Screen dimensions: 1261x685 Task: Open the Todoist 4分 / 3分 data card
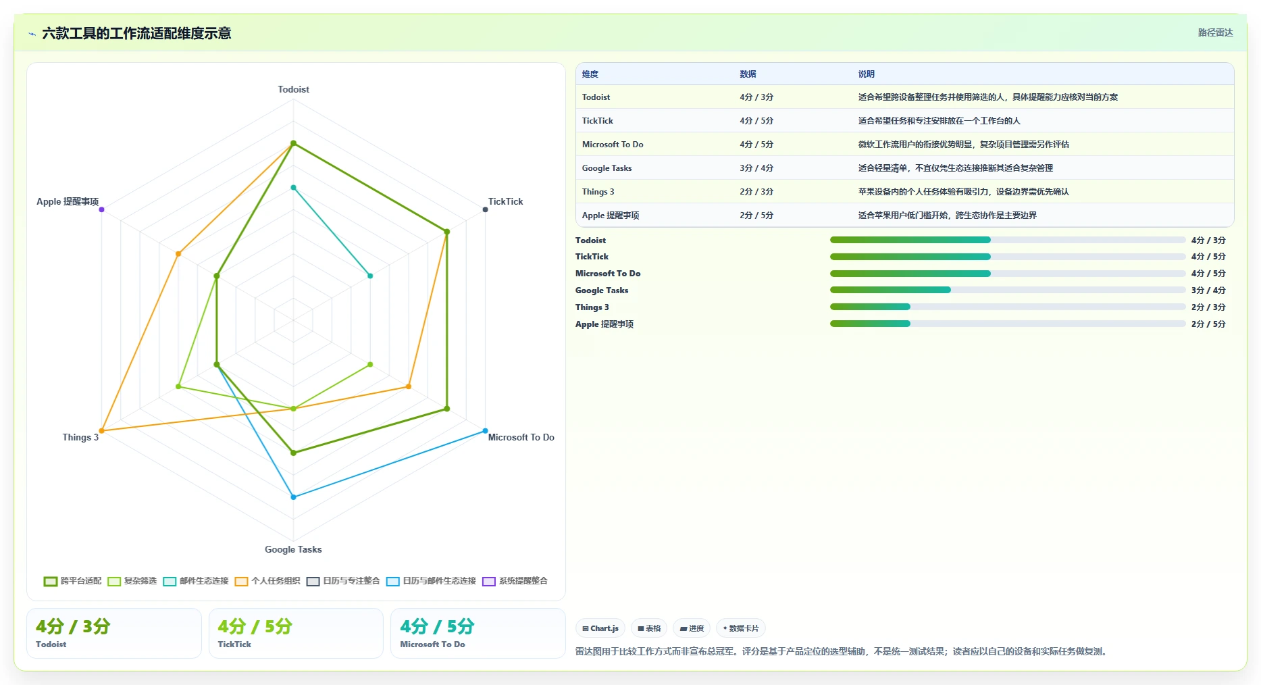tap(114, 633)
